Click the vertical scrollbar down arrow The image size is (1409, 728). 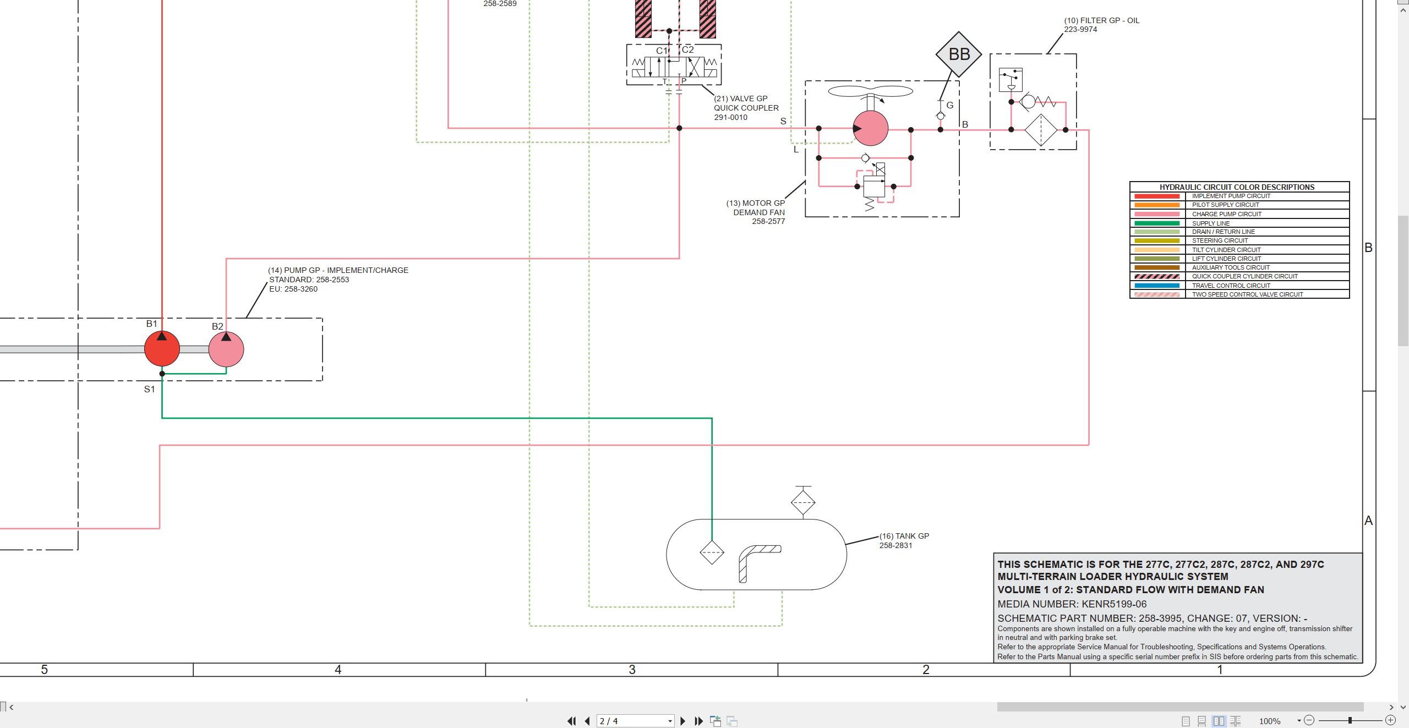(1403, 707)
